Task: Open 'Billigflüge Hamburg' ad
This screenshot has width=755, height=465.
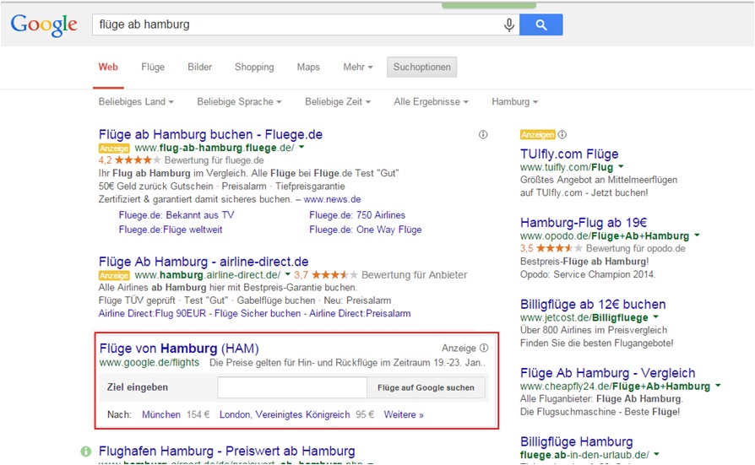Action: click(x=576, y=441)
